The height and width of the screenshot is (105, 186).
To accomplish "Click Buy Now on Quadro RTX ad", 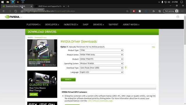I will (34, 94).
